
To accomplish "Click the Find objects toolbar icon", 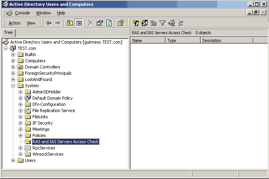I will point(172,23).
